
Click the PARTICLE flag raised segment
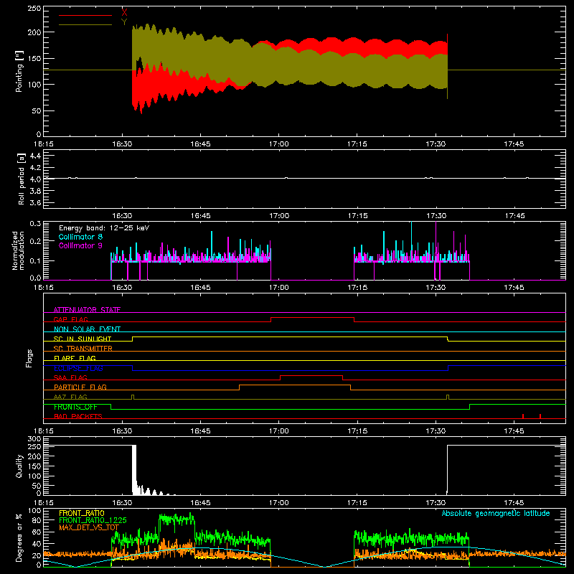tap(295, 385)
